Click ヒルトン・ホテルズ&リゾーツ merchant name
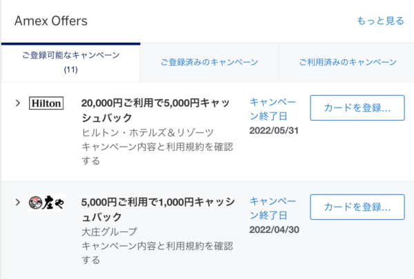414x279 pixels. pos(148,132)
